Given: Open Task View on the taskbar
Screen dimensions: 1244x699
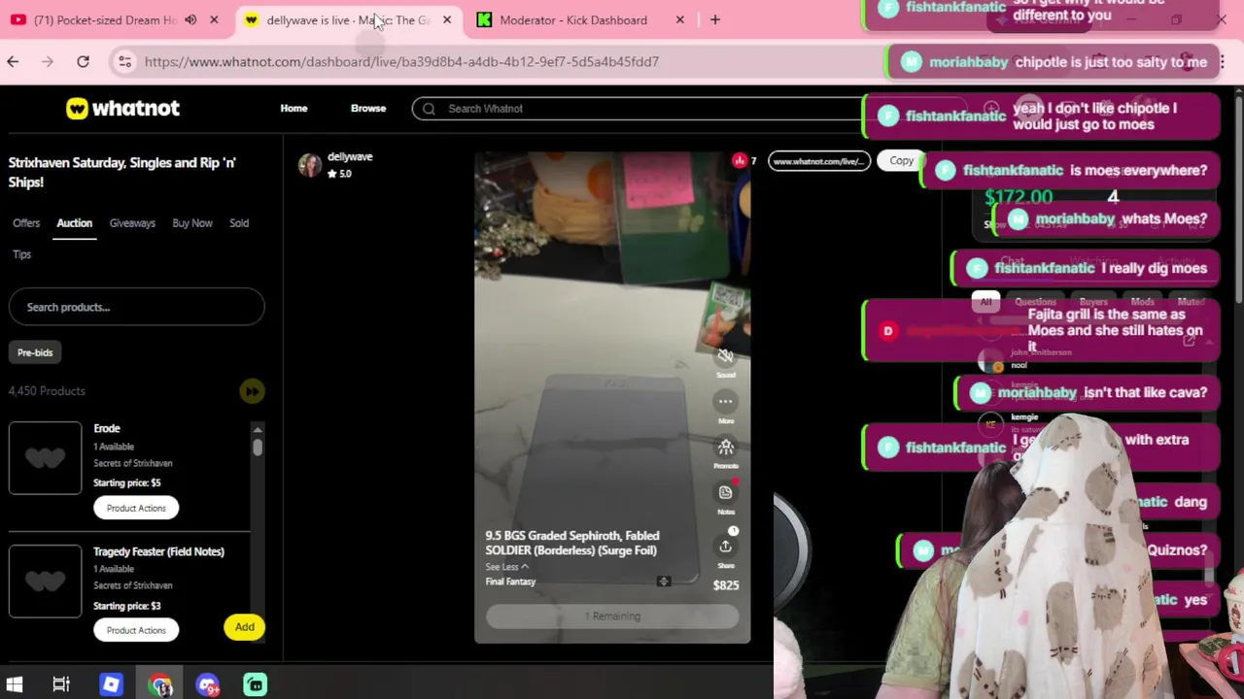Looking at the screenshot, I should pyautogui.click(x=61, y=685).
